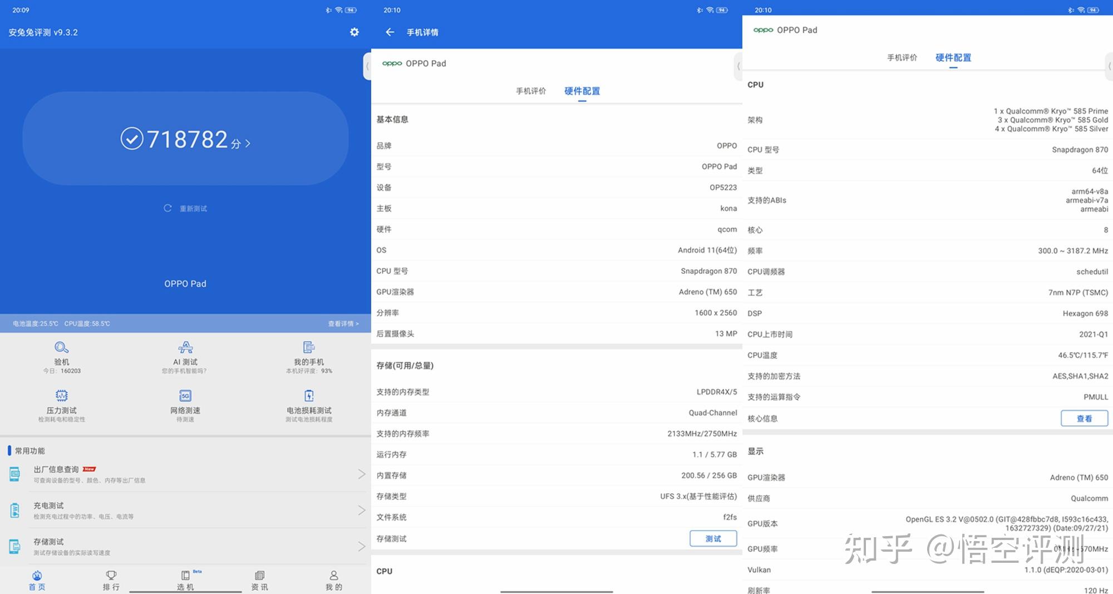Open the side drawer handle on home panel
1113x594 pixels.
pyautogui.click(x=367, y=66)
